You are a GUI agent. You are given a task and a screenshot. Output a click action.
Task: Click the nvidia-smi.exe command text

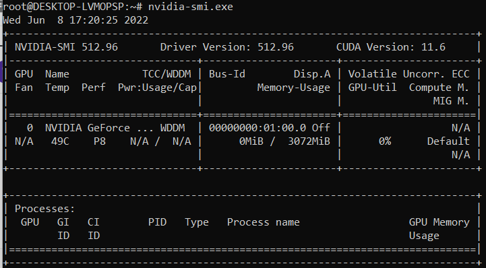[x=191, y=7]
